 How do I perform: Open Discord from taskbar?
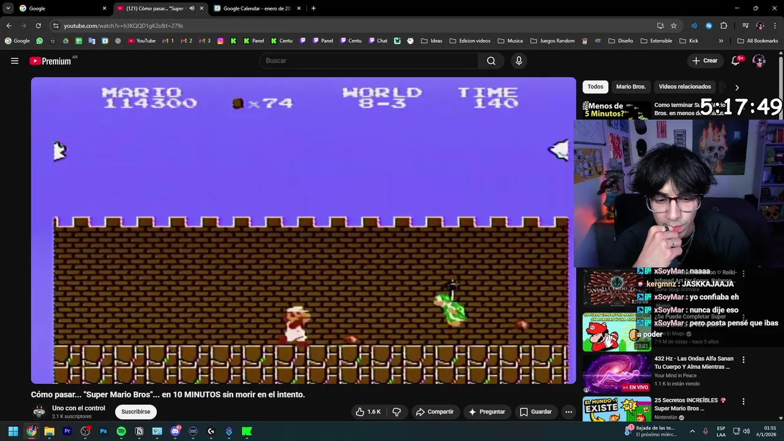tap(175, 431)
